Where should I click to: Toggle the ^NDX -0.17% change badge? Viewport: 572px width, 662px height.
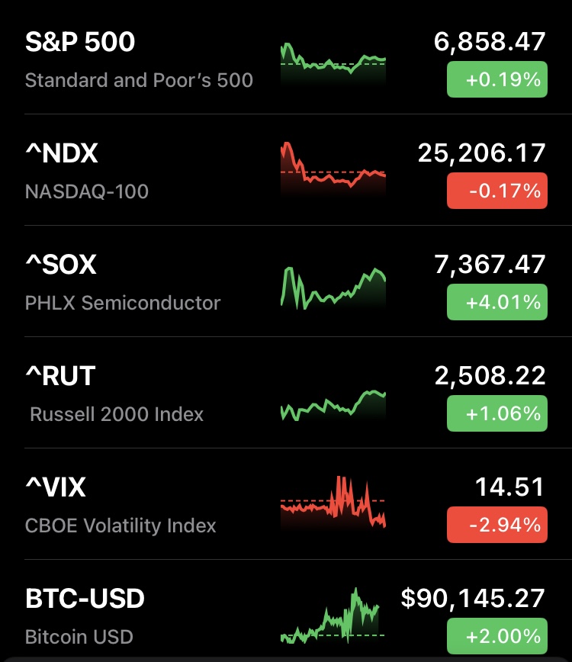[496, 191]
